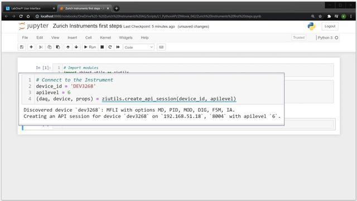This screenshot has height=201, width=357.
Task: Click the '# Import modules' comment line
Action: tap(81, 68)
